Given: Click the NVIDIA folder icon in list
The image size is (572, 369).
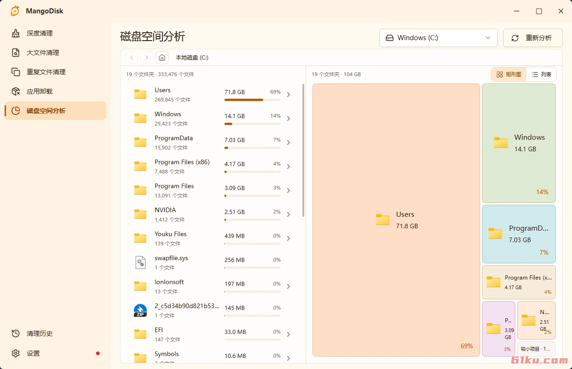Looking at the screenshot, I should tap(140, 214).
